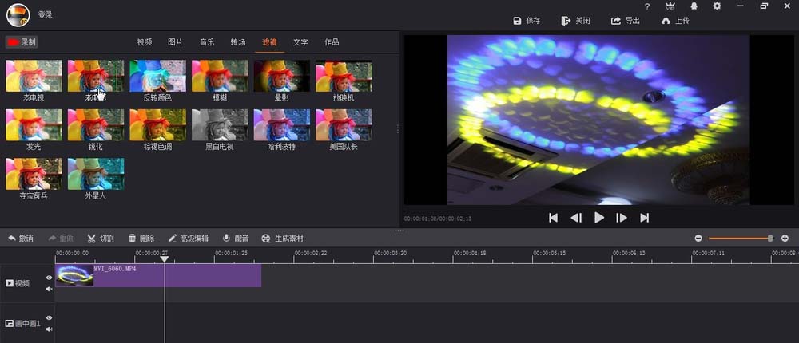Step back one frame in preview
The image size is (799, 343).
coord(576,218)
